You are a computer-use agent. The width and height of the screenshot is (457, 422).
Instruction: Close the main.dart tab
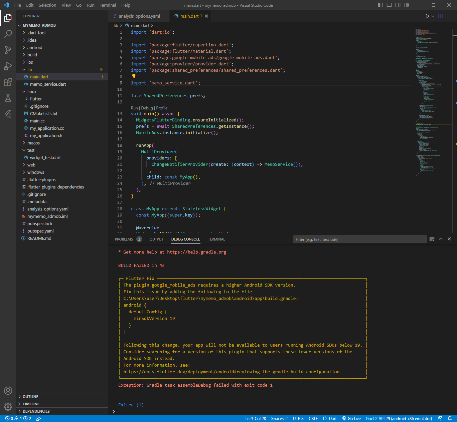point(206,16)
